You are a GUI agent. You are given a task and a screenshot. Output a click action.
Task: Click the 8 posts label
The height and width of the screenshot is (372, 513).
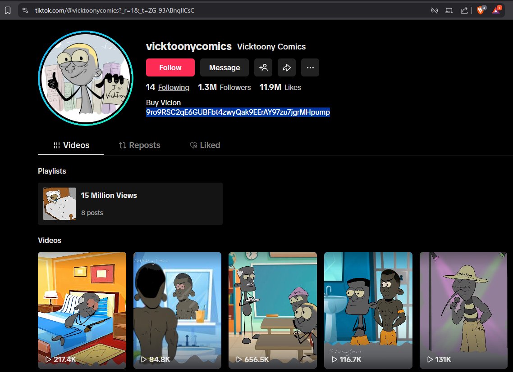(x=92, y=213)
